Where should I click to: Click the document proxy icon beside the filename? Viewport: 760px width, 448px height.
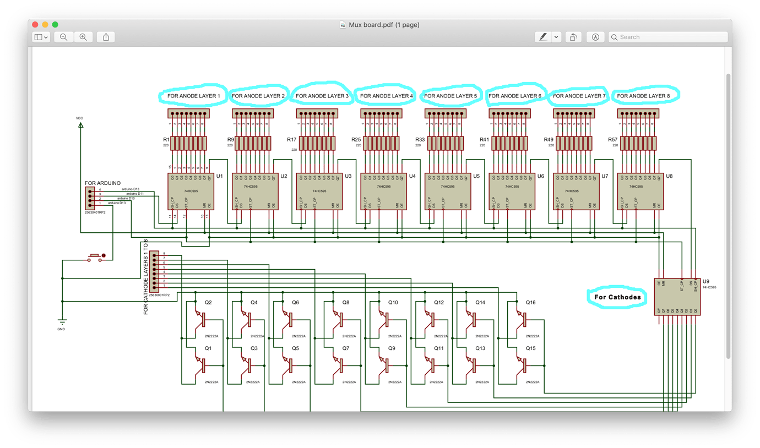(x=343, y=25)
